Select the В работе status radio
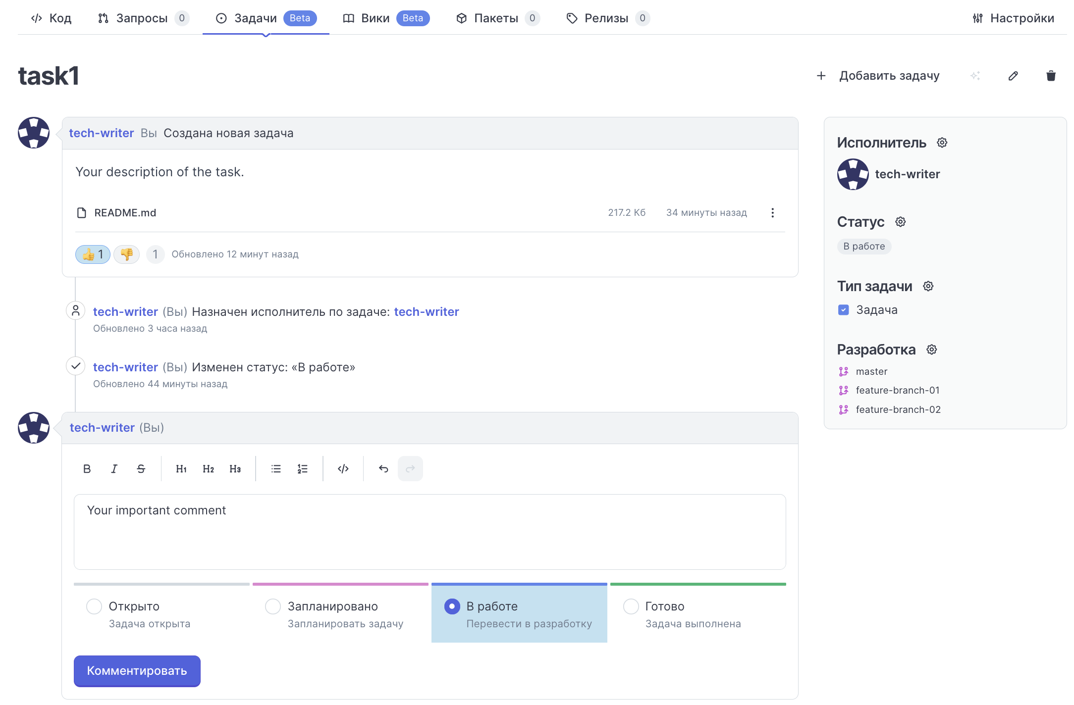The image size is (1074, 705). coord(452,606)
